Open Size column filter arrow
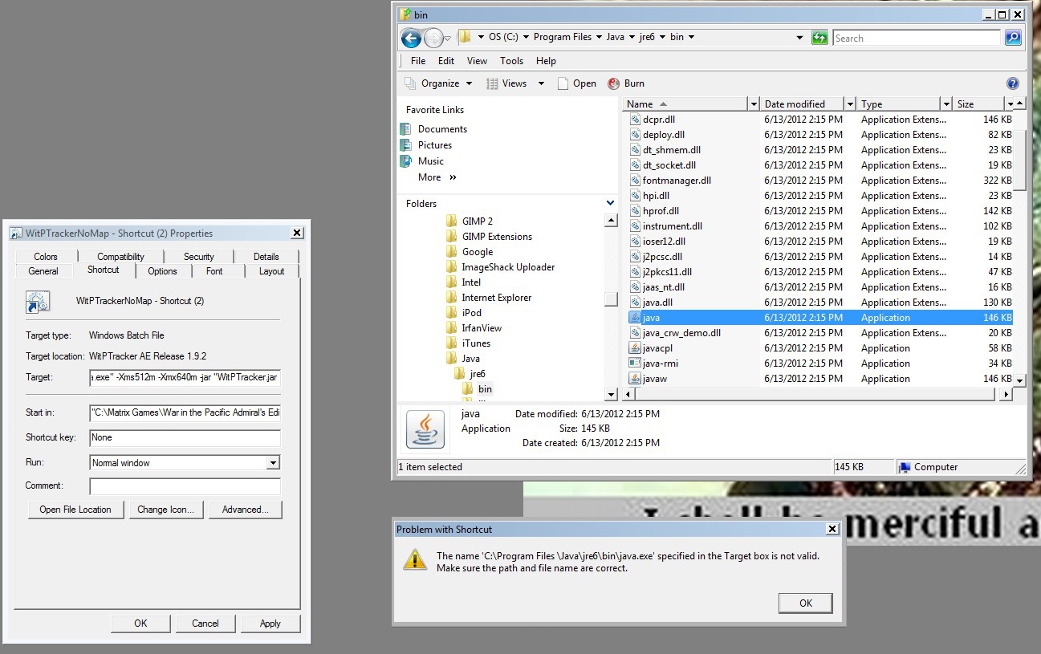This screenshot has height=654, width=1041. pyautogui.click(x=1009, y=104)
